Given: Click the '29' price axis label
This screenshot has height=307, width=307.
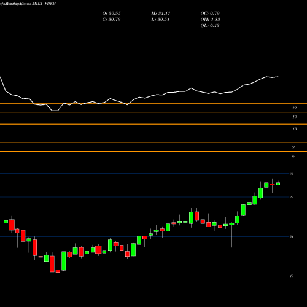Looking at the screenshot, I should point(292,197).
